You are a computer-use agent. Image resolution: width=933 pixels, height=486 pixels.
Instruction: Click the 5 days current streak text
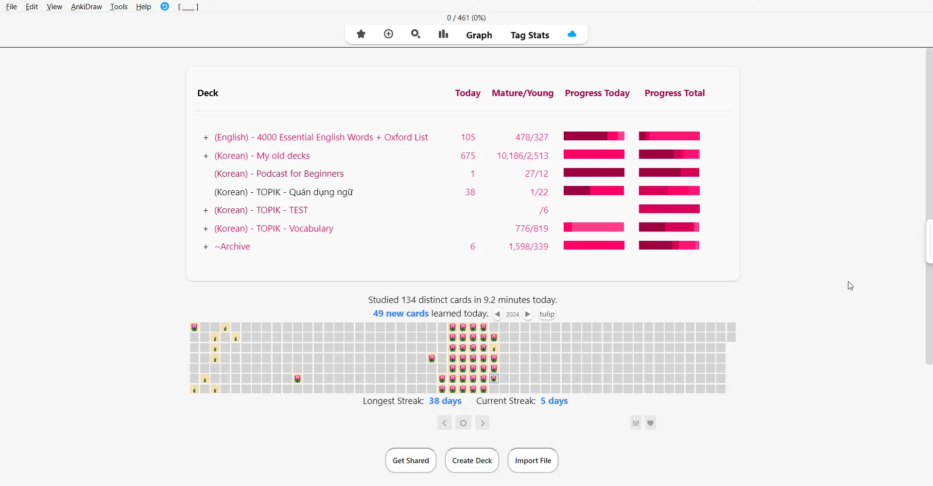(x=554, y=401)
